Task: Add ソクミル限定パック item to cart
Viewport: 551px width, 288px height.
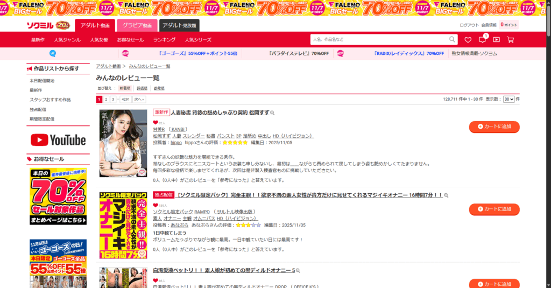Action: [x=494, y=209]
